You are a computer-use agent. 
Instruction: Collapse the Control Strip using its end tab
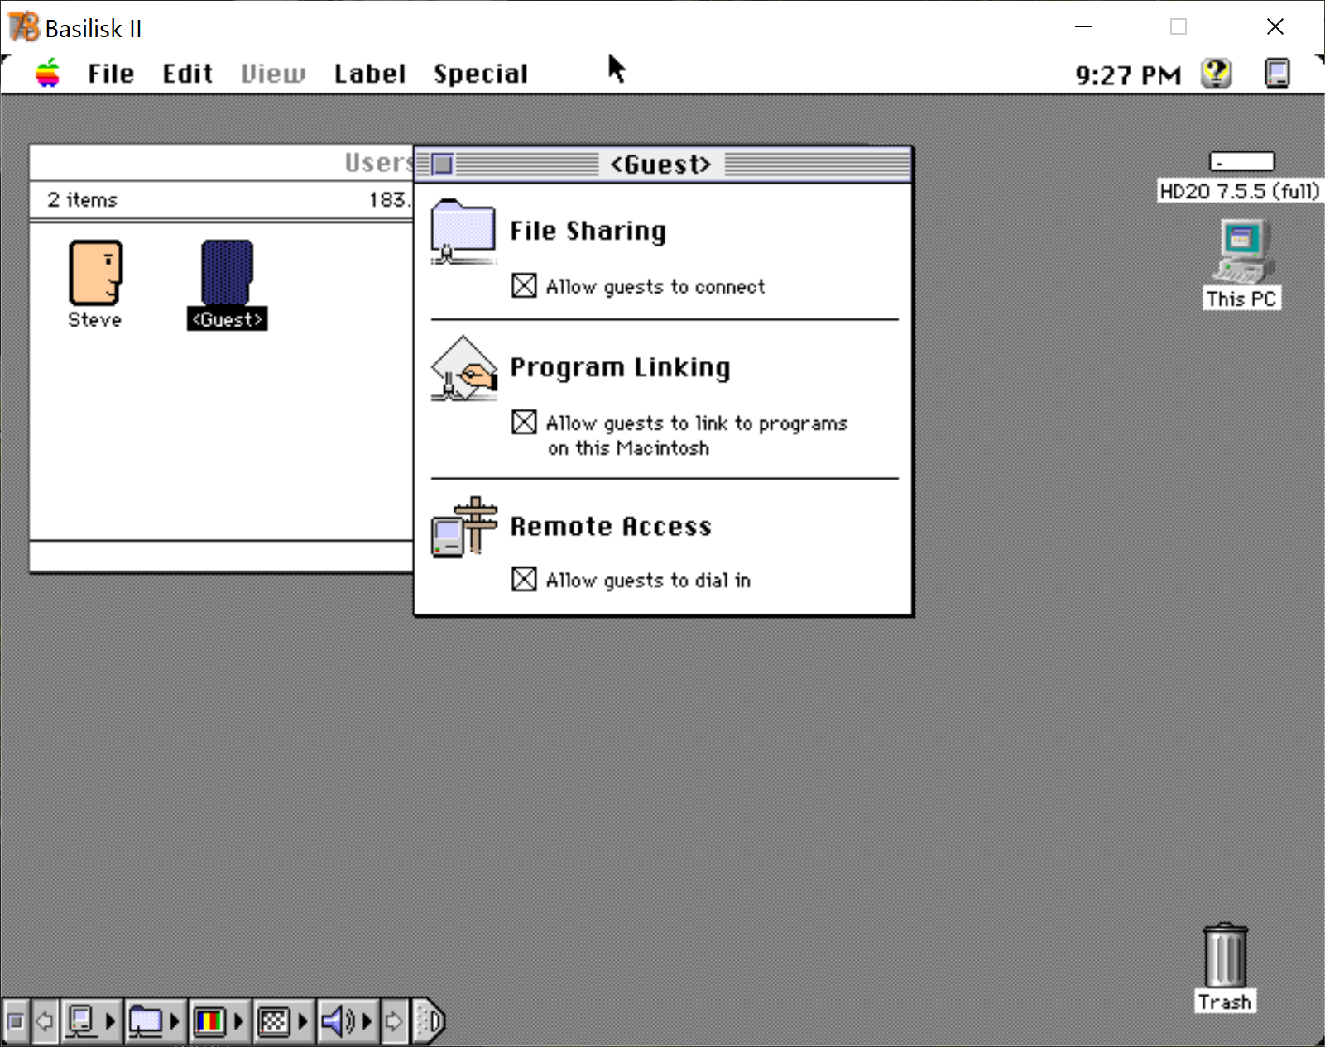click(428, 1021)
